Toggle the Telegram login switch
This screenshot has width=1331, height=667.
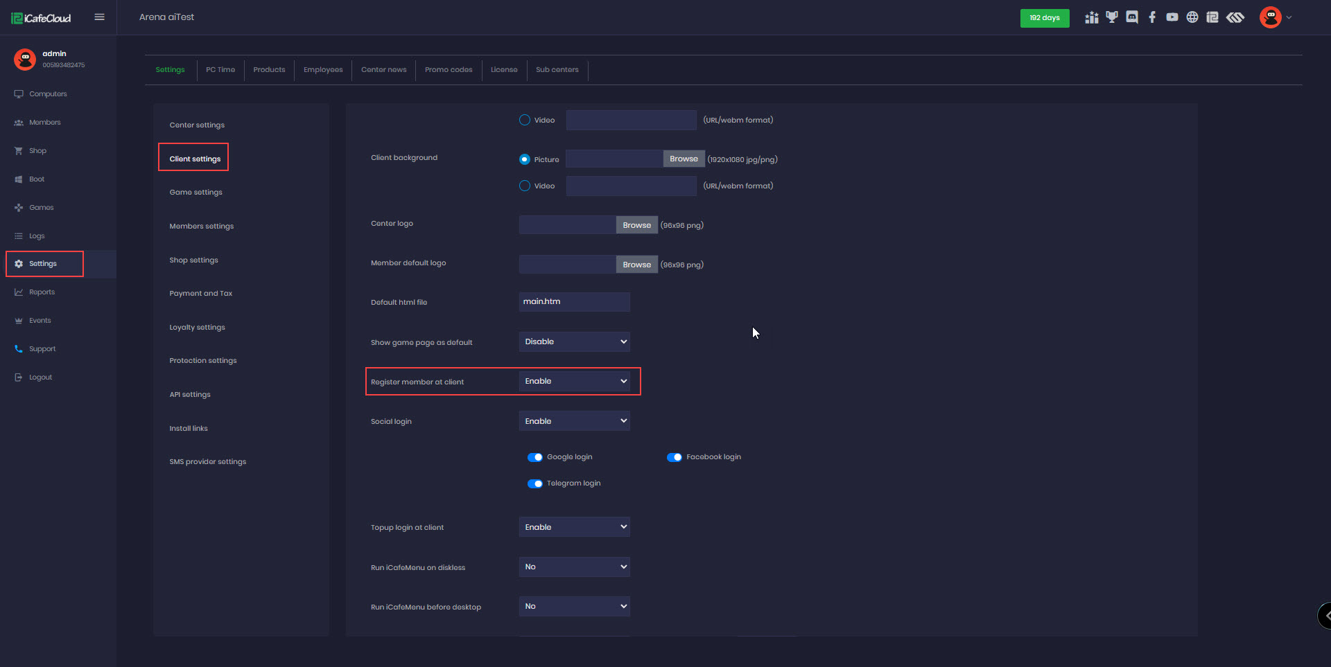click(535, 483)
